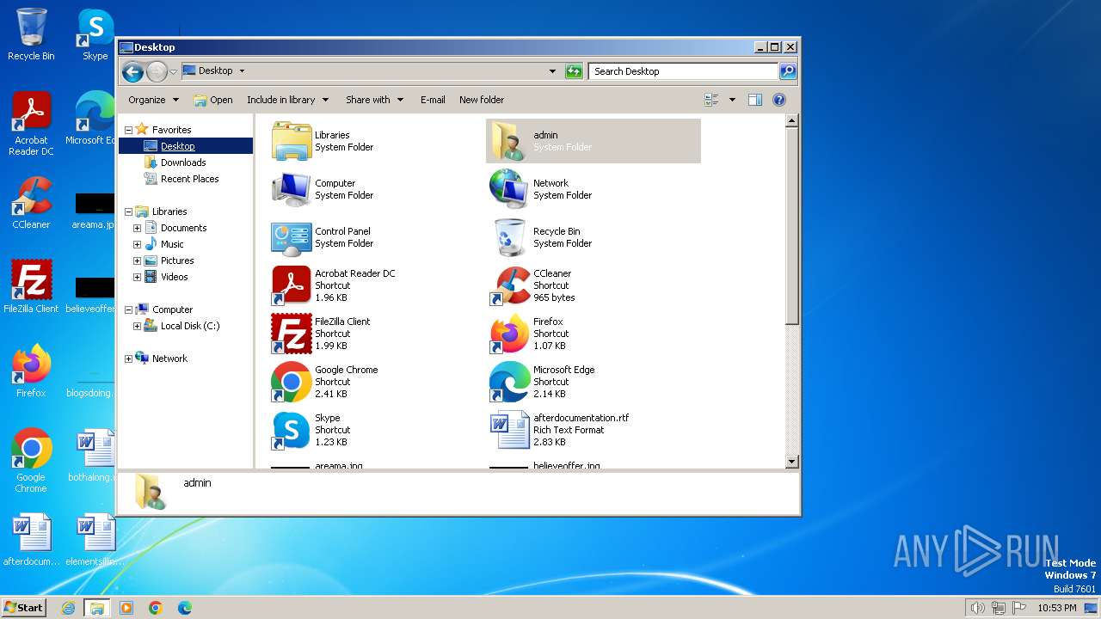Collapse the Favorites tree section

128,130
